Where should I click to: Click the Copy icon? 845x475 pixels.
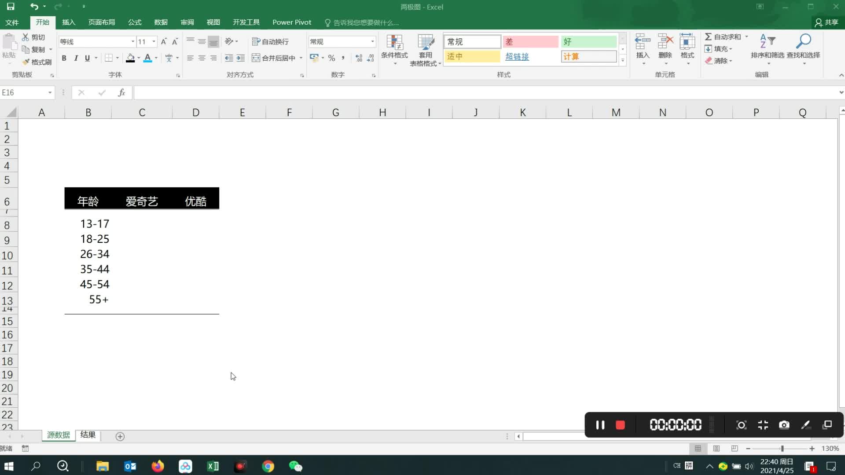pyautogui.click(x=26, y=49)
